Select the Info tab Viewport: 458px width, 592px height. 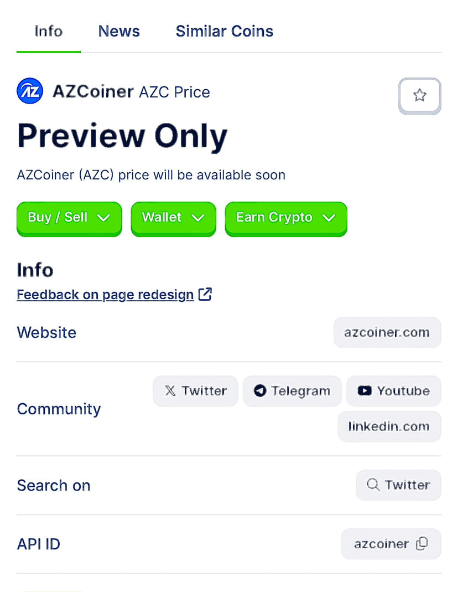[x=49, y=31]
